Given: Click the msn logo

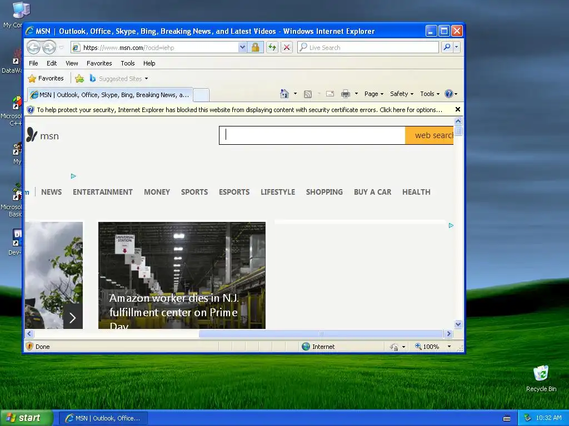Looking at the screenshot, I should pyautogui.click(x=43, y=135).
